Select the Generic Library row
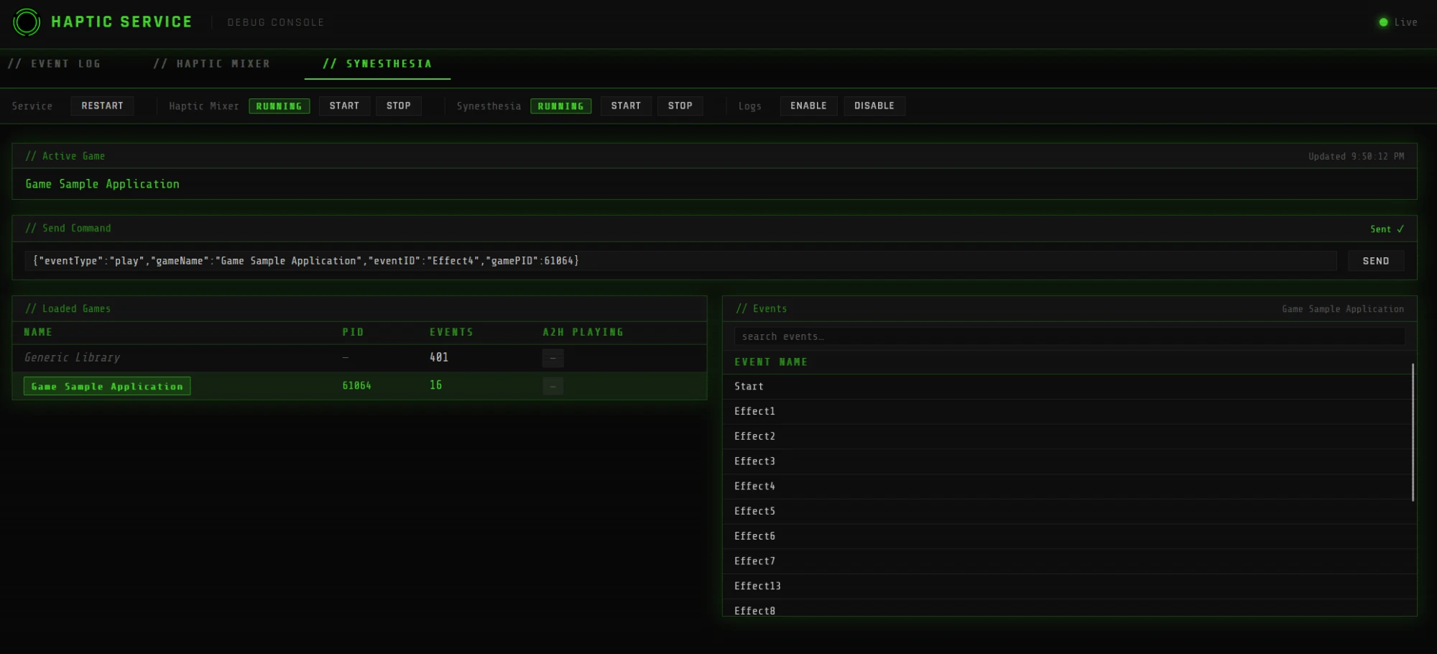1437x654 pixels. [x=359, y=357]
